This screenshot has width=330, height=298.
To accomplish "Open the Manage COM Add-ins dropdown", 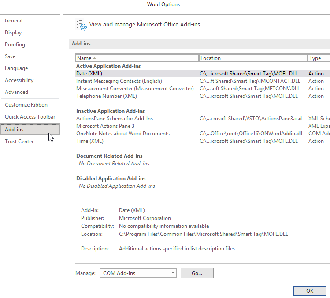I will pos(138,273).
